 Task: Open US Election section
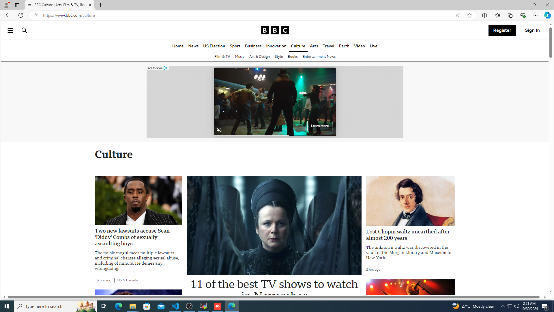click(214, 46)
